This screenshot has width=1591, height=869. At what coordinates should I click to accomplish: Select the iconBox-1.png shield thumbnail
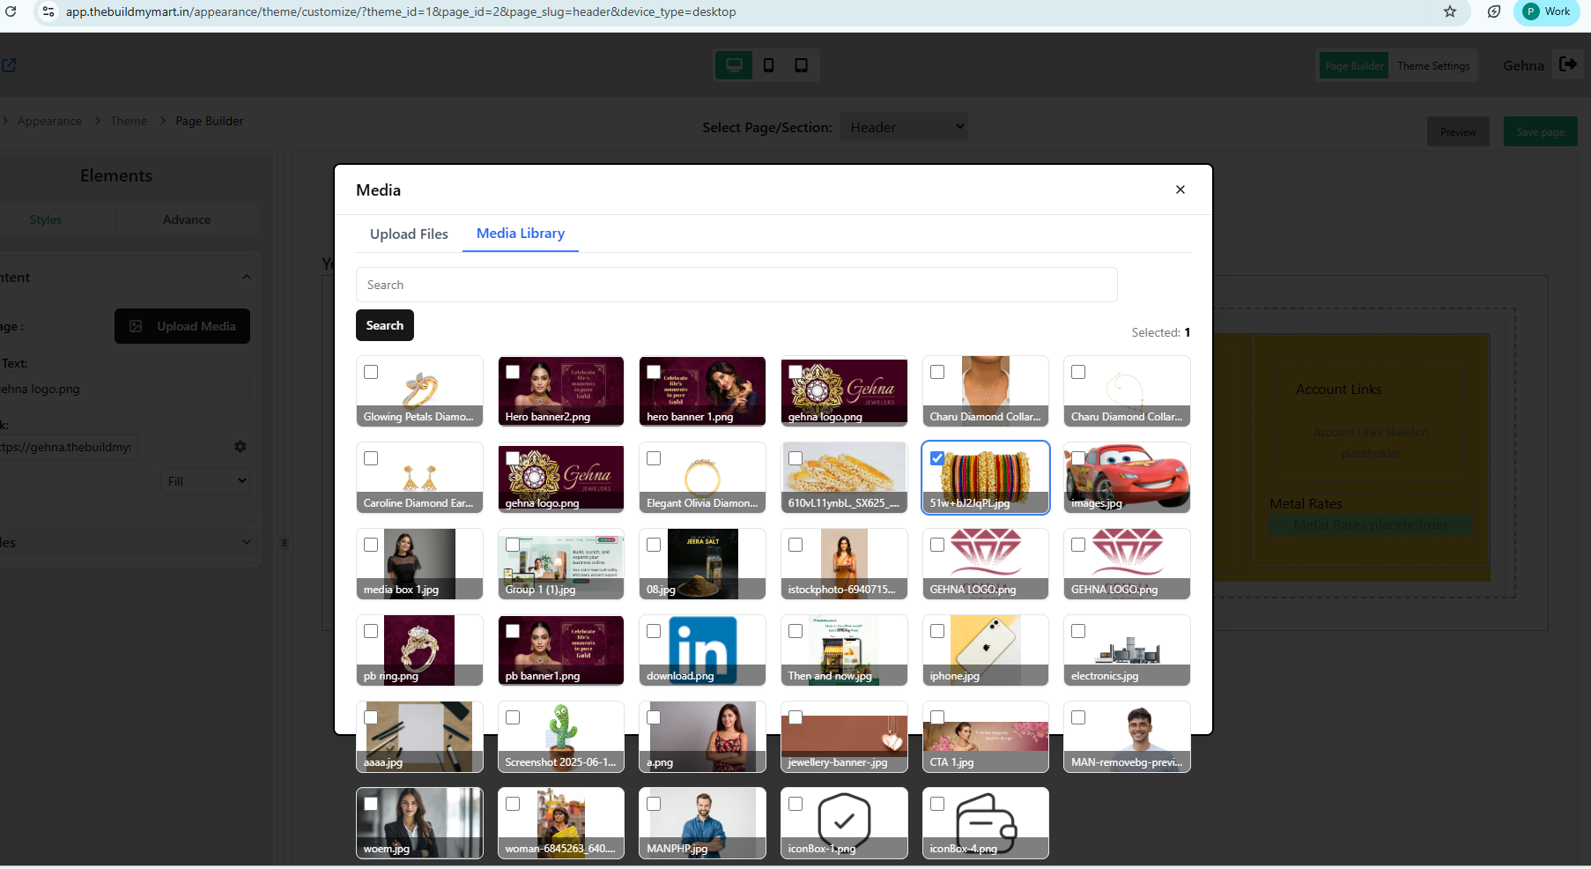coord(844,822)
